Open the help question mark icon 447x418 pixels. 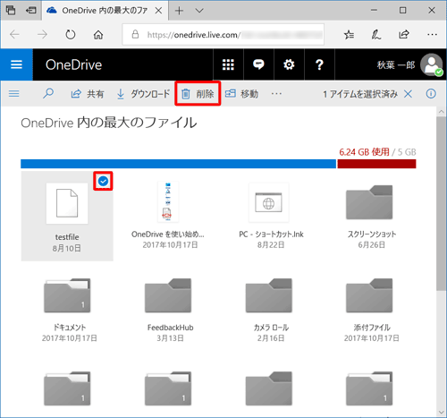pyautogui.click(x=319, y=64)
